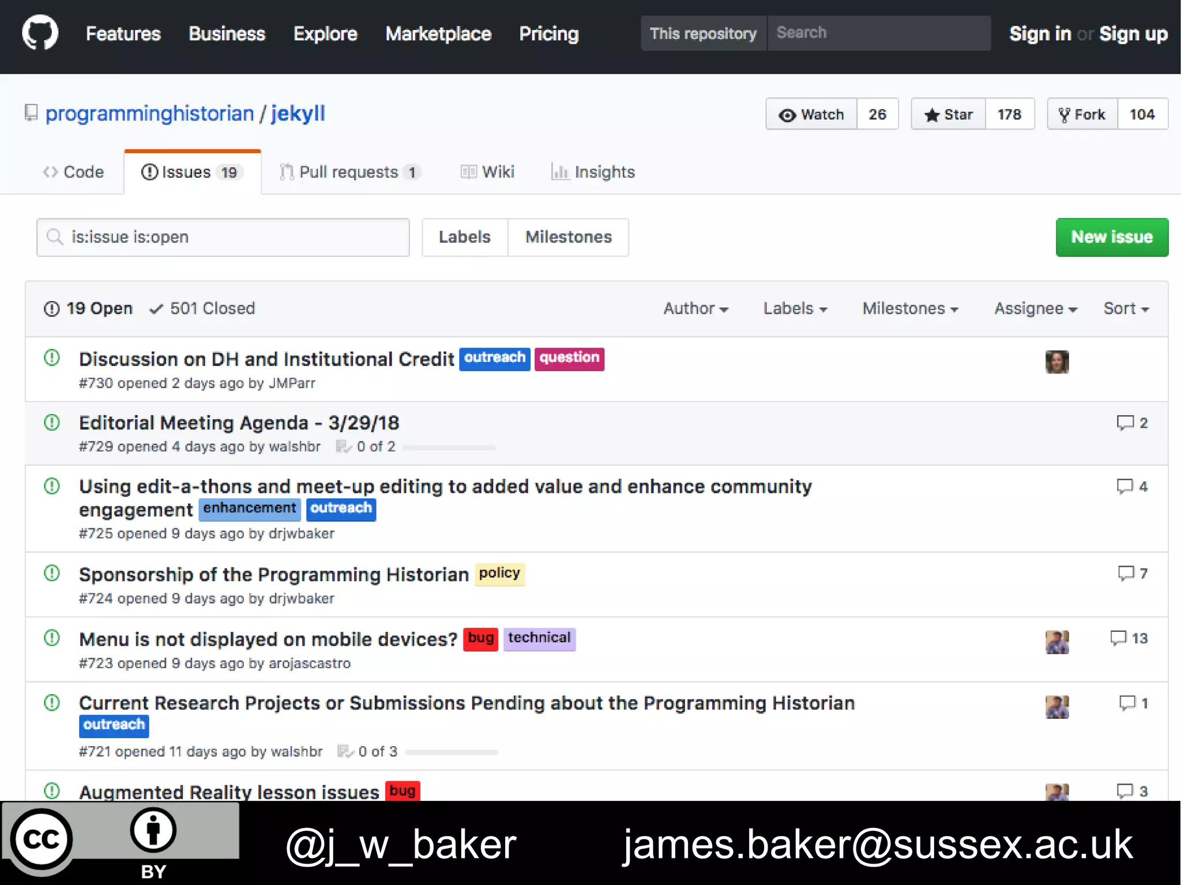Click assignee avatar on Menu not displayed issue
Image resolution: width=1181 pixels, height=885 pixels.
pyautogui.click(x=1057, y=642)
